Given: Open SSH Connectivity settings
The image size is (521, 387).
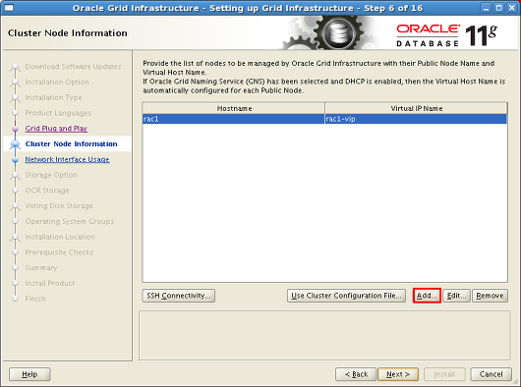Looking at the screenshot, I should click(179, 296).
